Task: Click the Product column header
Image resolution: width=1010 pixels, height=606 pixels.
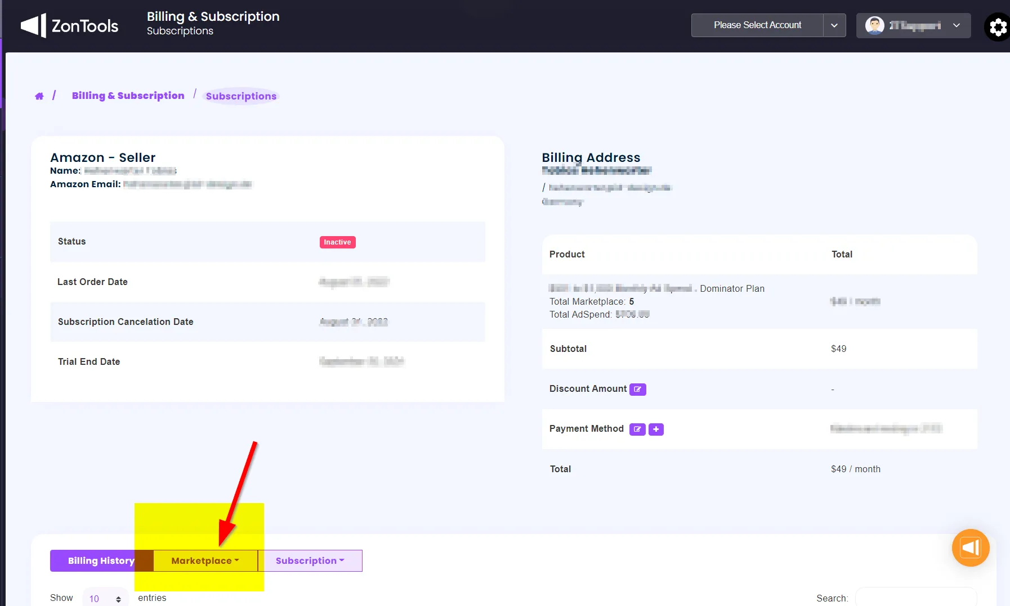Action: pyautogui.click(x=567, y=254)
